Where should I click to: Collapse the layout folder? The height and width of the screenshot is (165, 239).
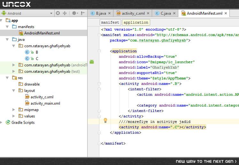click(13, 91)
